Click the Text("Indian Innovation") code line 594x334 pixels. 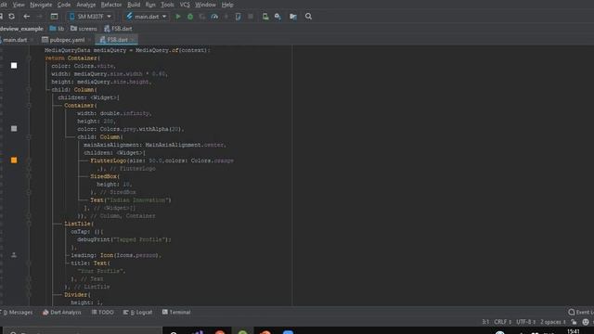[x=131, y=200]
